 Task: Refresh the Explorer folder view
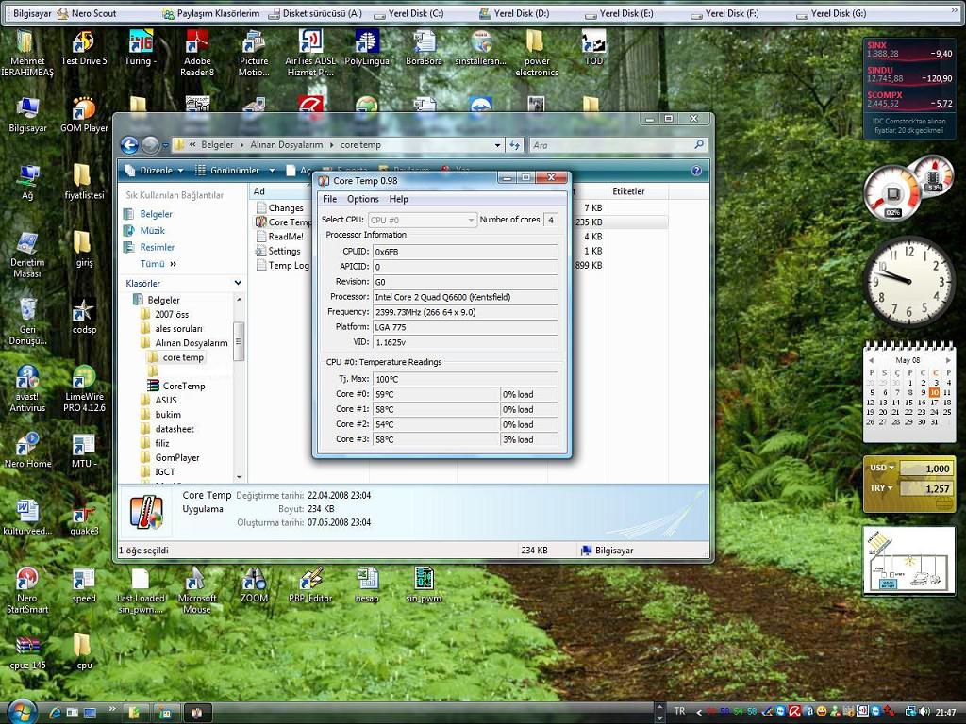[514, 145]
